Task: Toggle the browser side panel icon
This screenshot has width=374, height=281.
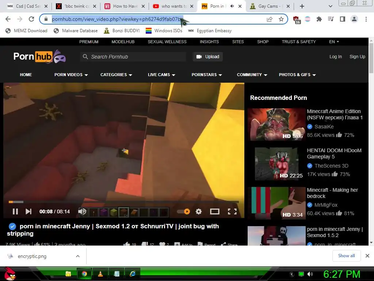Action: click(343, 19)
